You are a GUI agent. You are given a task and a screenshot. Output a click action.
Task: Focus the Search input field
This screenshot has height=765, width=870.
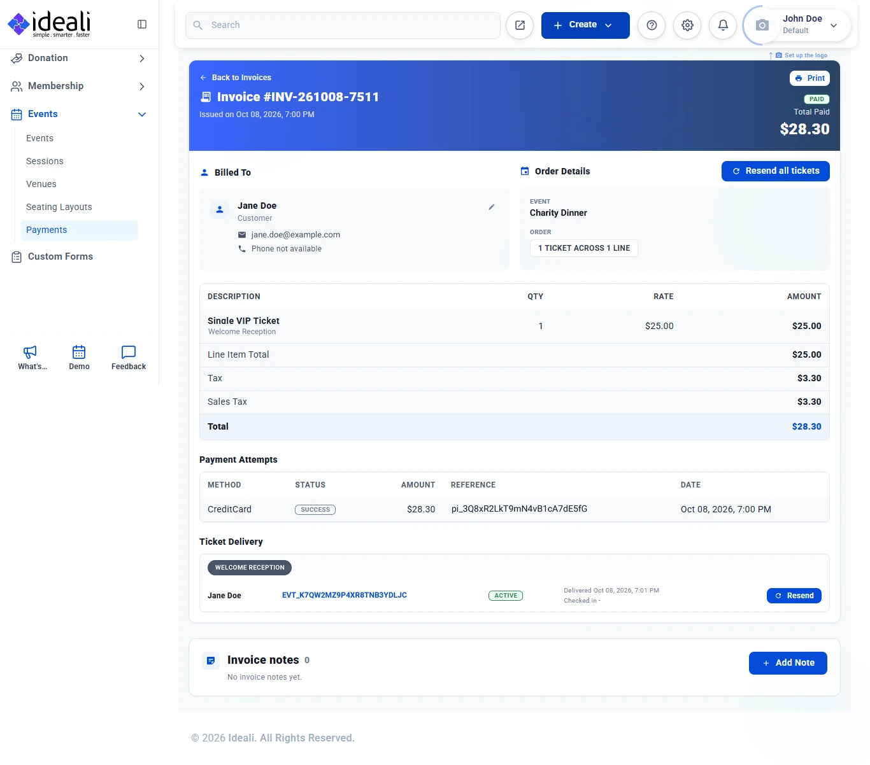pos(343,25)
